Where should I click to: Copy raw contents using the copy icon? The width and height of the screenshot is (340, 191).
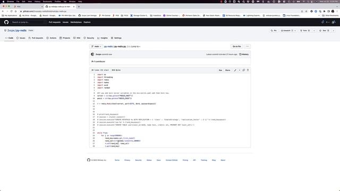(x=244, y=70)
